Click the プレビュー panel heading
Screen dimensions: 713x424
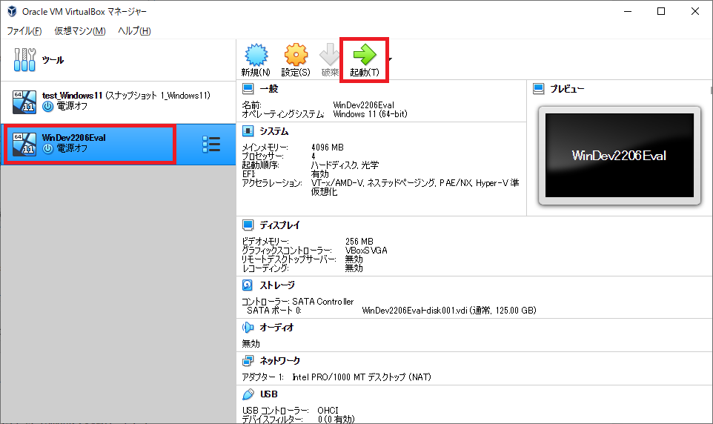point(567,89)
